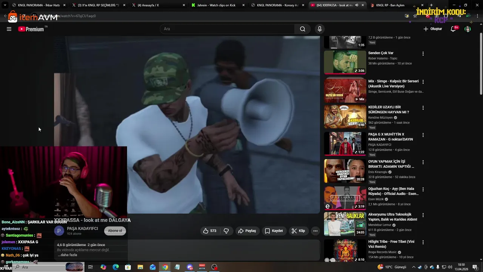Open options for Akvaryumu Ultra Teknolojik
The height and width of the screenshot is (272, 483).
pyautogui.click(x=423, y=215)
